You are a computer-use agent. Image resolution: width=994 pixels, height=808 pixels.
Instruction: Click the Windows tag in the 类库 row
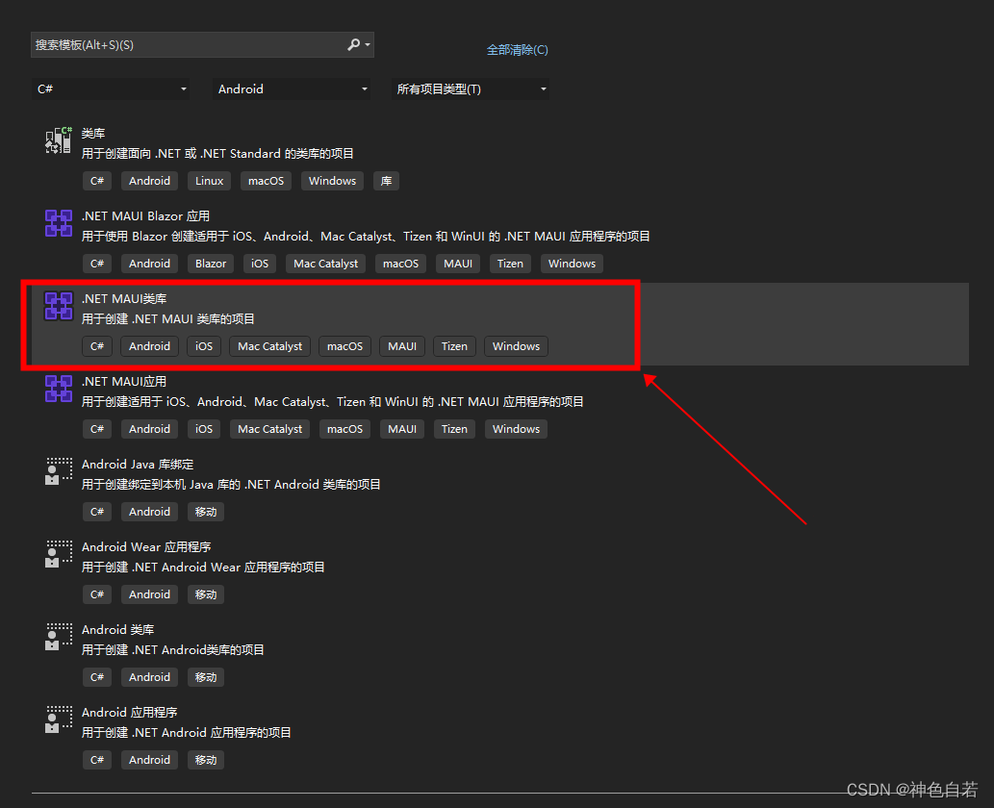click(x=332, y=181)
